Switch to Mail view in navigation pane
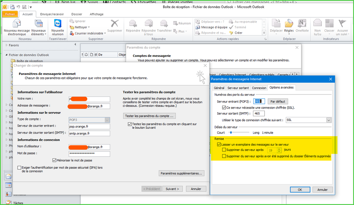354x205 pixels. tap(9, 176)
